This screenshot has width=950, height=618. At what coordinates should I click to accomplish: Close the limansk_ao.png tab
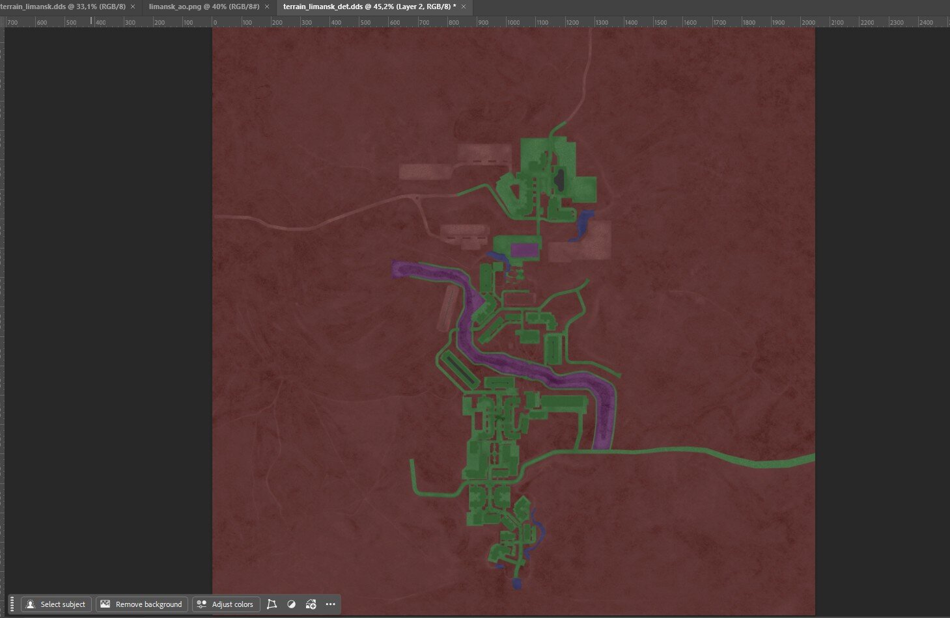pos(267,7)
